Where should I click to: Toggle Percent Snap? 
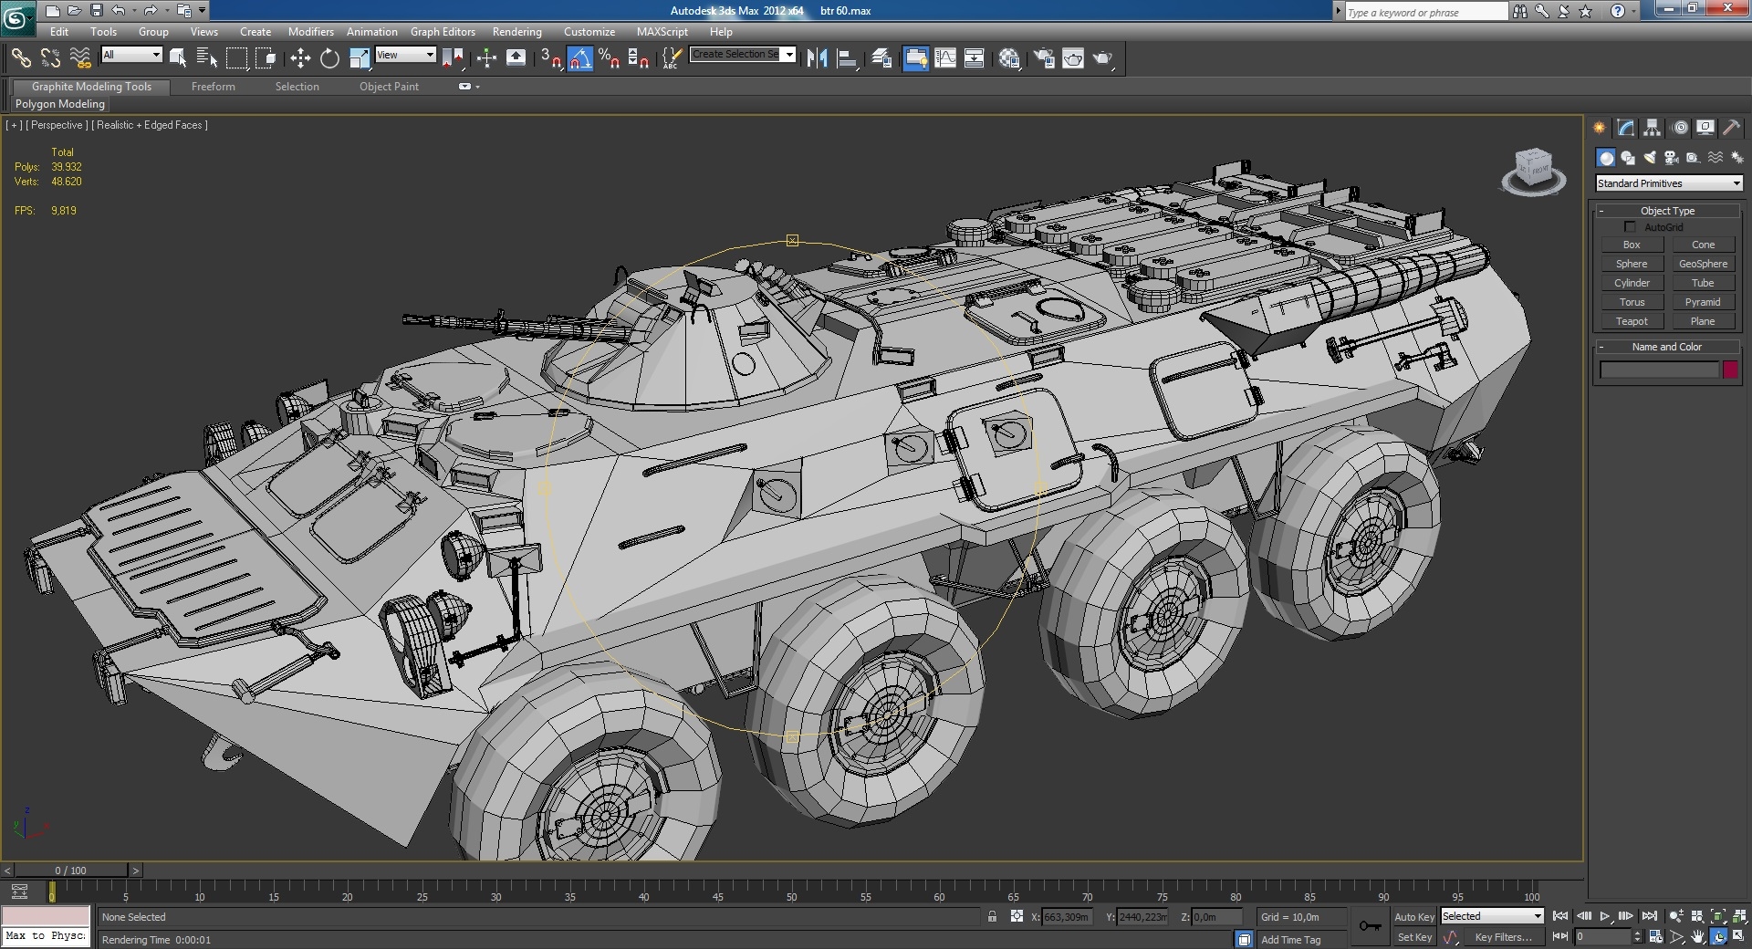click(x=610, y=58)
